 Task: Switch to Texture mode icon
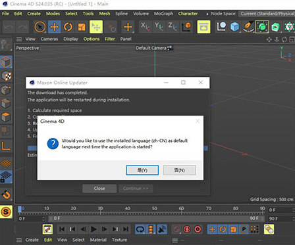(x=6, y=76)
